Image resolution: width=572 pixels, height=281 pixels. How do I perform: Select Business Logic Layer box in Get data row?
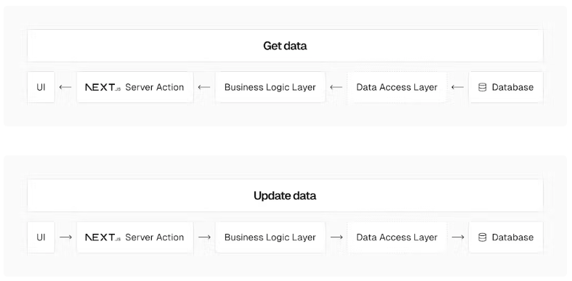(x=270, y=87)
